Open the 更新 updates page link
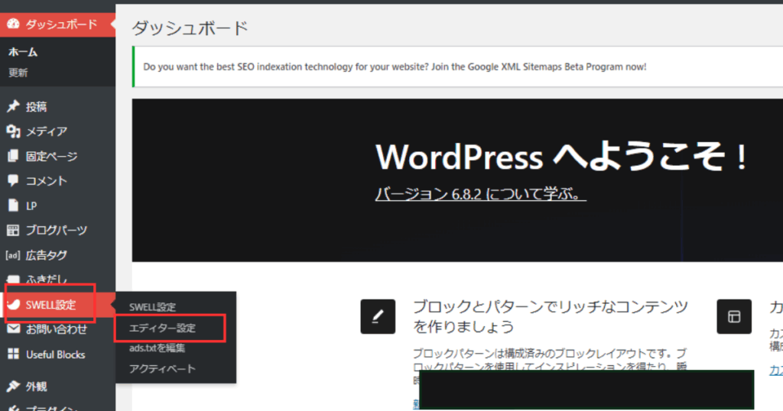This screenshot has height=411, width=783. click(18, 73)
